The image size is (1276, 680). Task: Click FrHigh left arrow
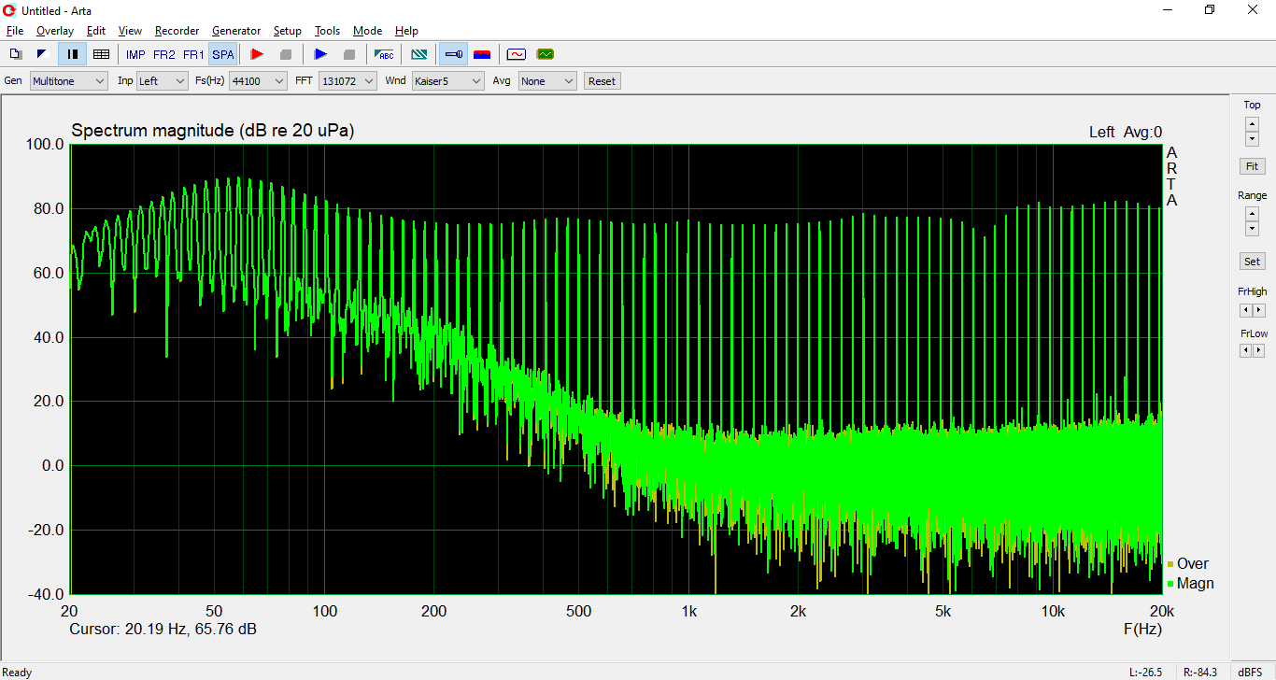click(1245, 310)
